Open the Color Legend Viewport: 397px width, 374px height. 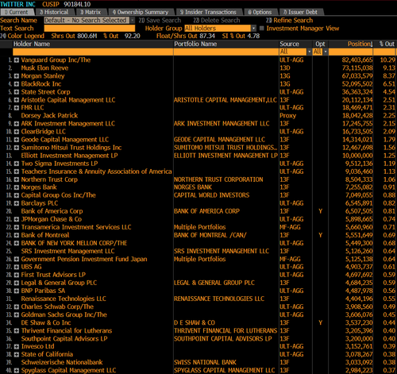click(x=22, y=36)
